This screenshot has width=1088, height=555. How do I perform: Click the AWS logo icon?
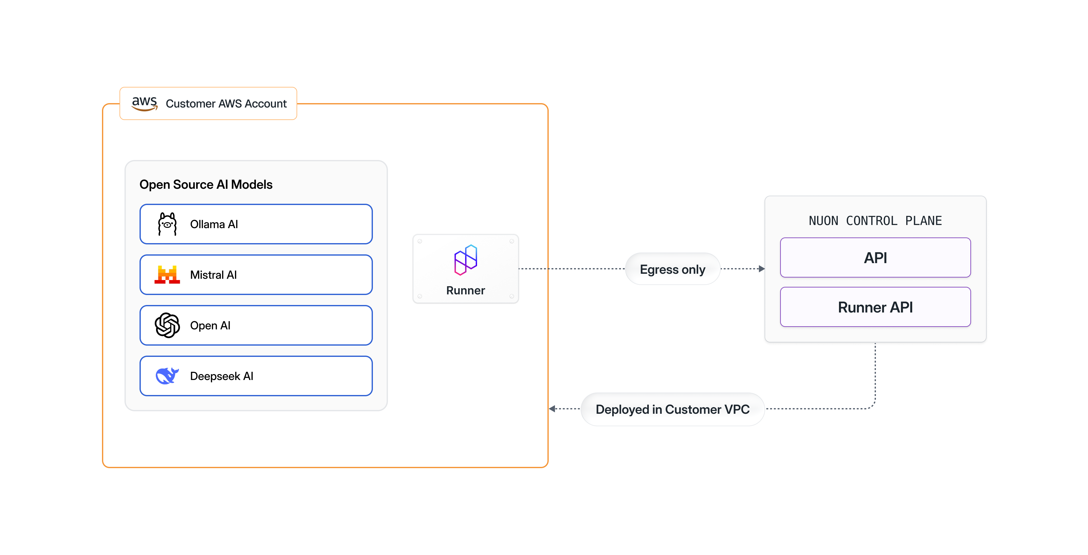coord(145,103)
